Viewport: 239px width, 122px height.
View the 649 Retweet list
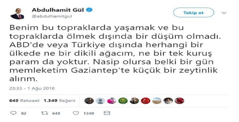tap(24, 101)
